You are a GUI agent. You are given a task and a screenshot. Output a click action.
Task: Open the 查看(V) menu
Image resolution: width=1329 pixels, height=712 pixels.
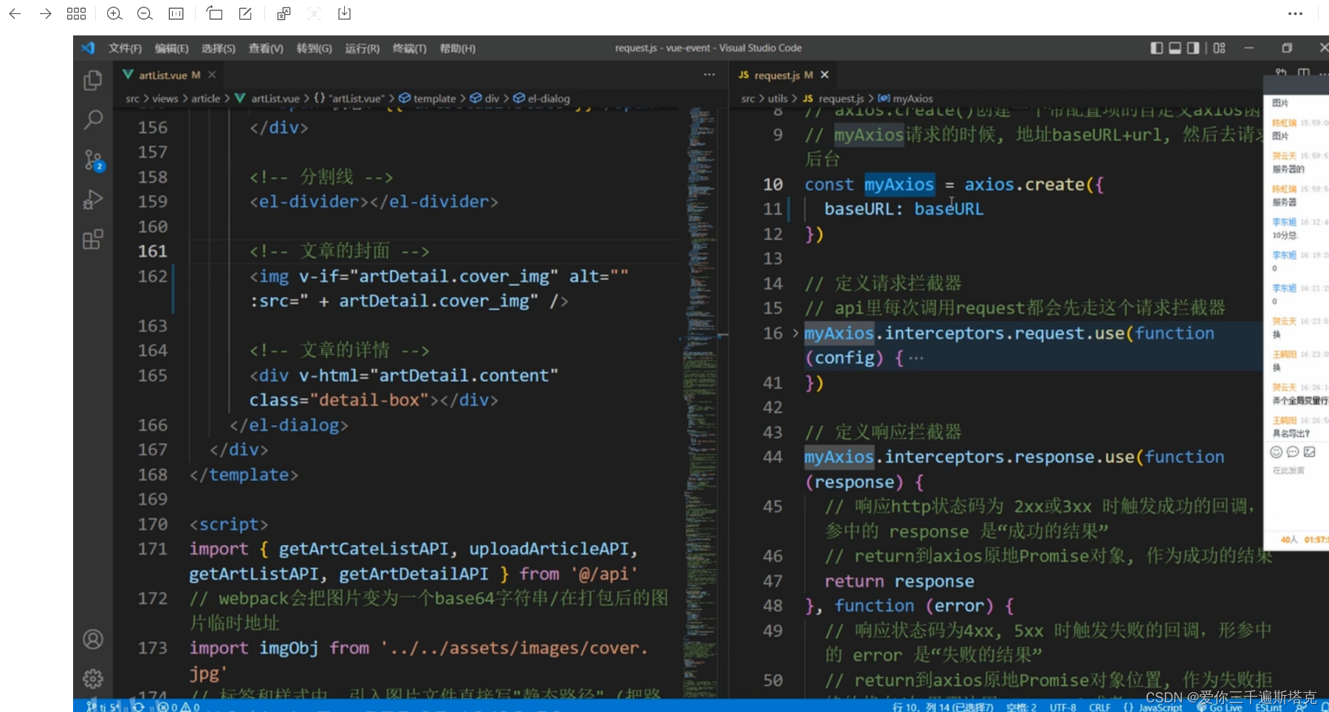[x=265, y=48]
